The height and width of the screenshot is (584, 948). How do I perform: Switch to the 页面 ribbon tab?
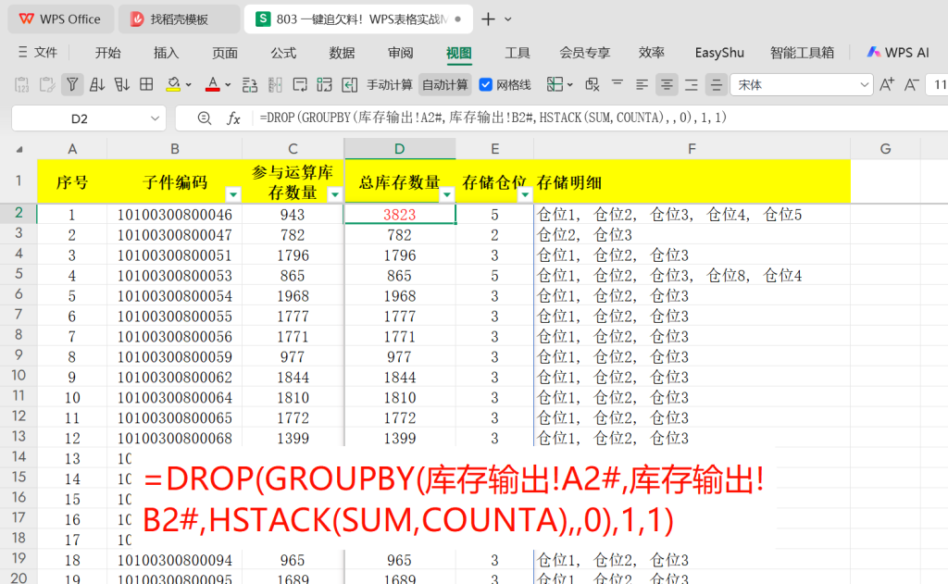[225, 53]
